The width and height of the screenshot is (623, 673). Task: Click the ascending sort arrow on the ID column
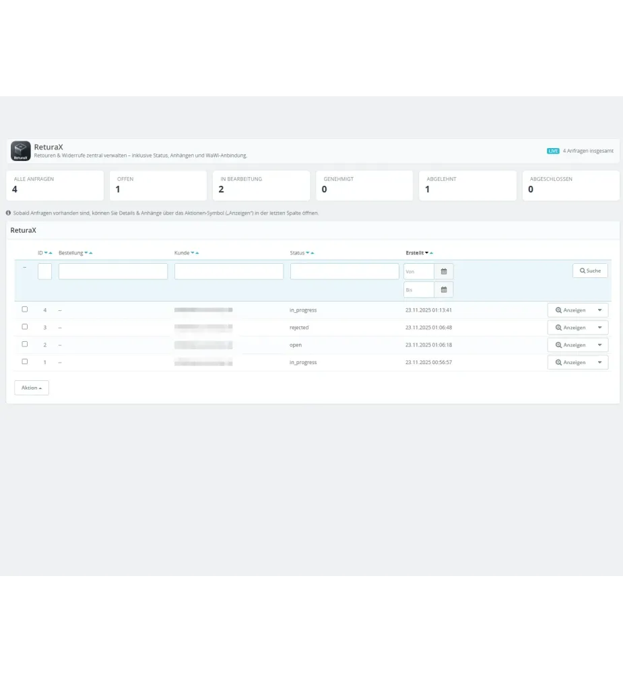point(50,252)
